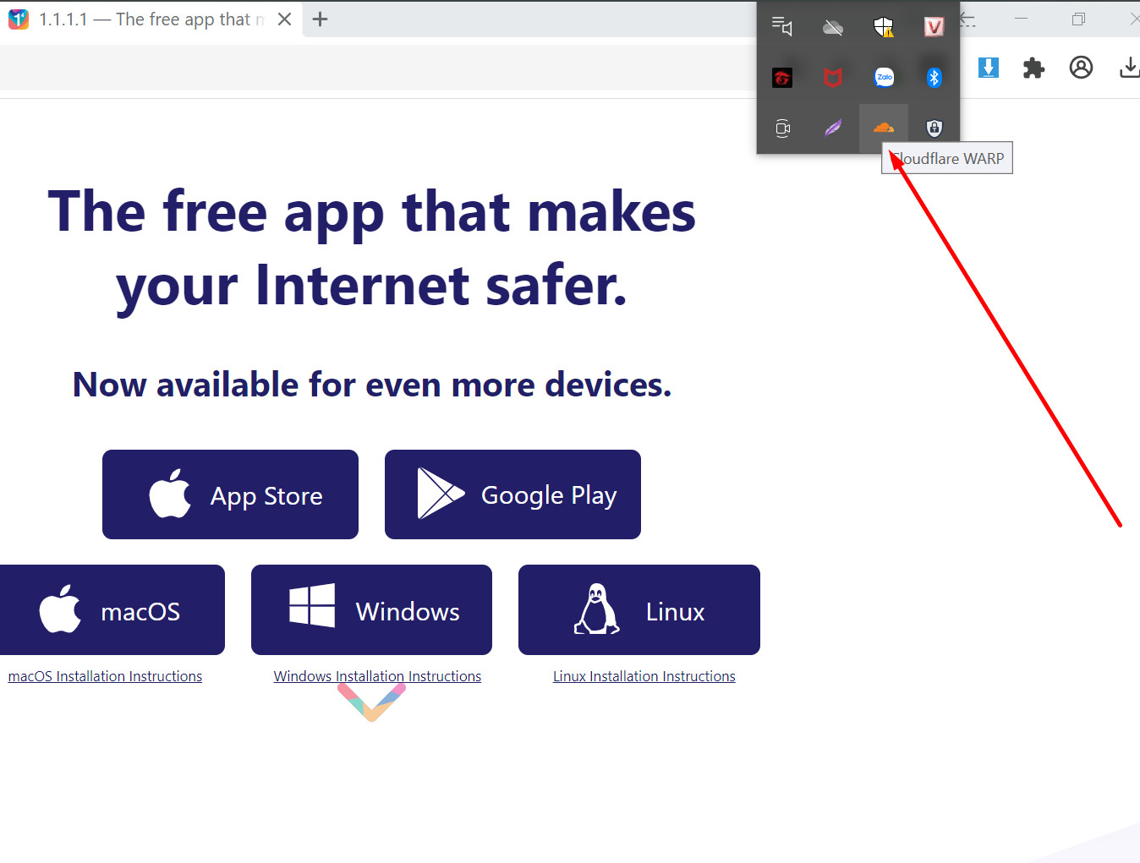Click the blue download manager extension icon
Viewport: 1140px width, 863px height.
tap(988, 68)
